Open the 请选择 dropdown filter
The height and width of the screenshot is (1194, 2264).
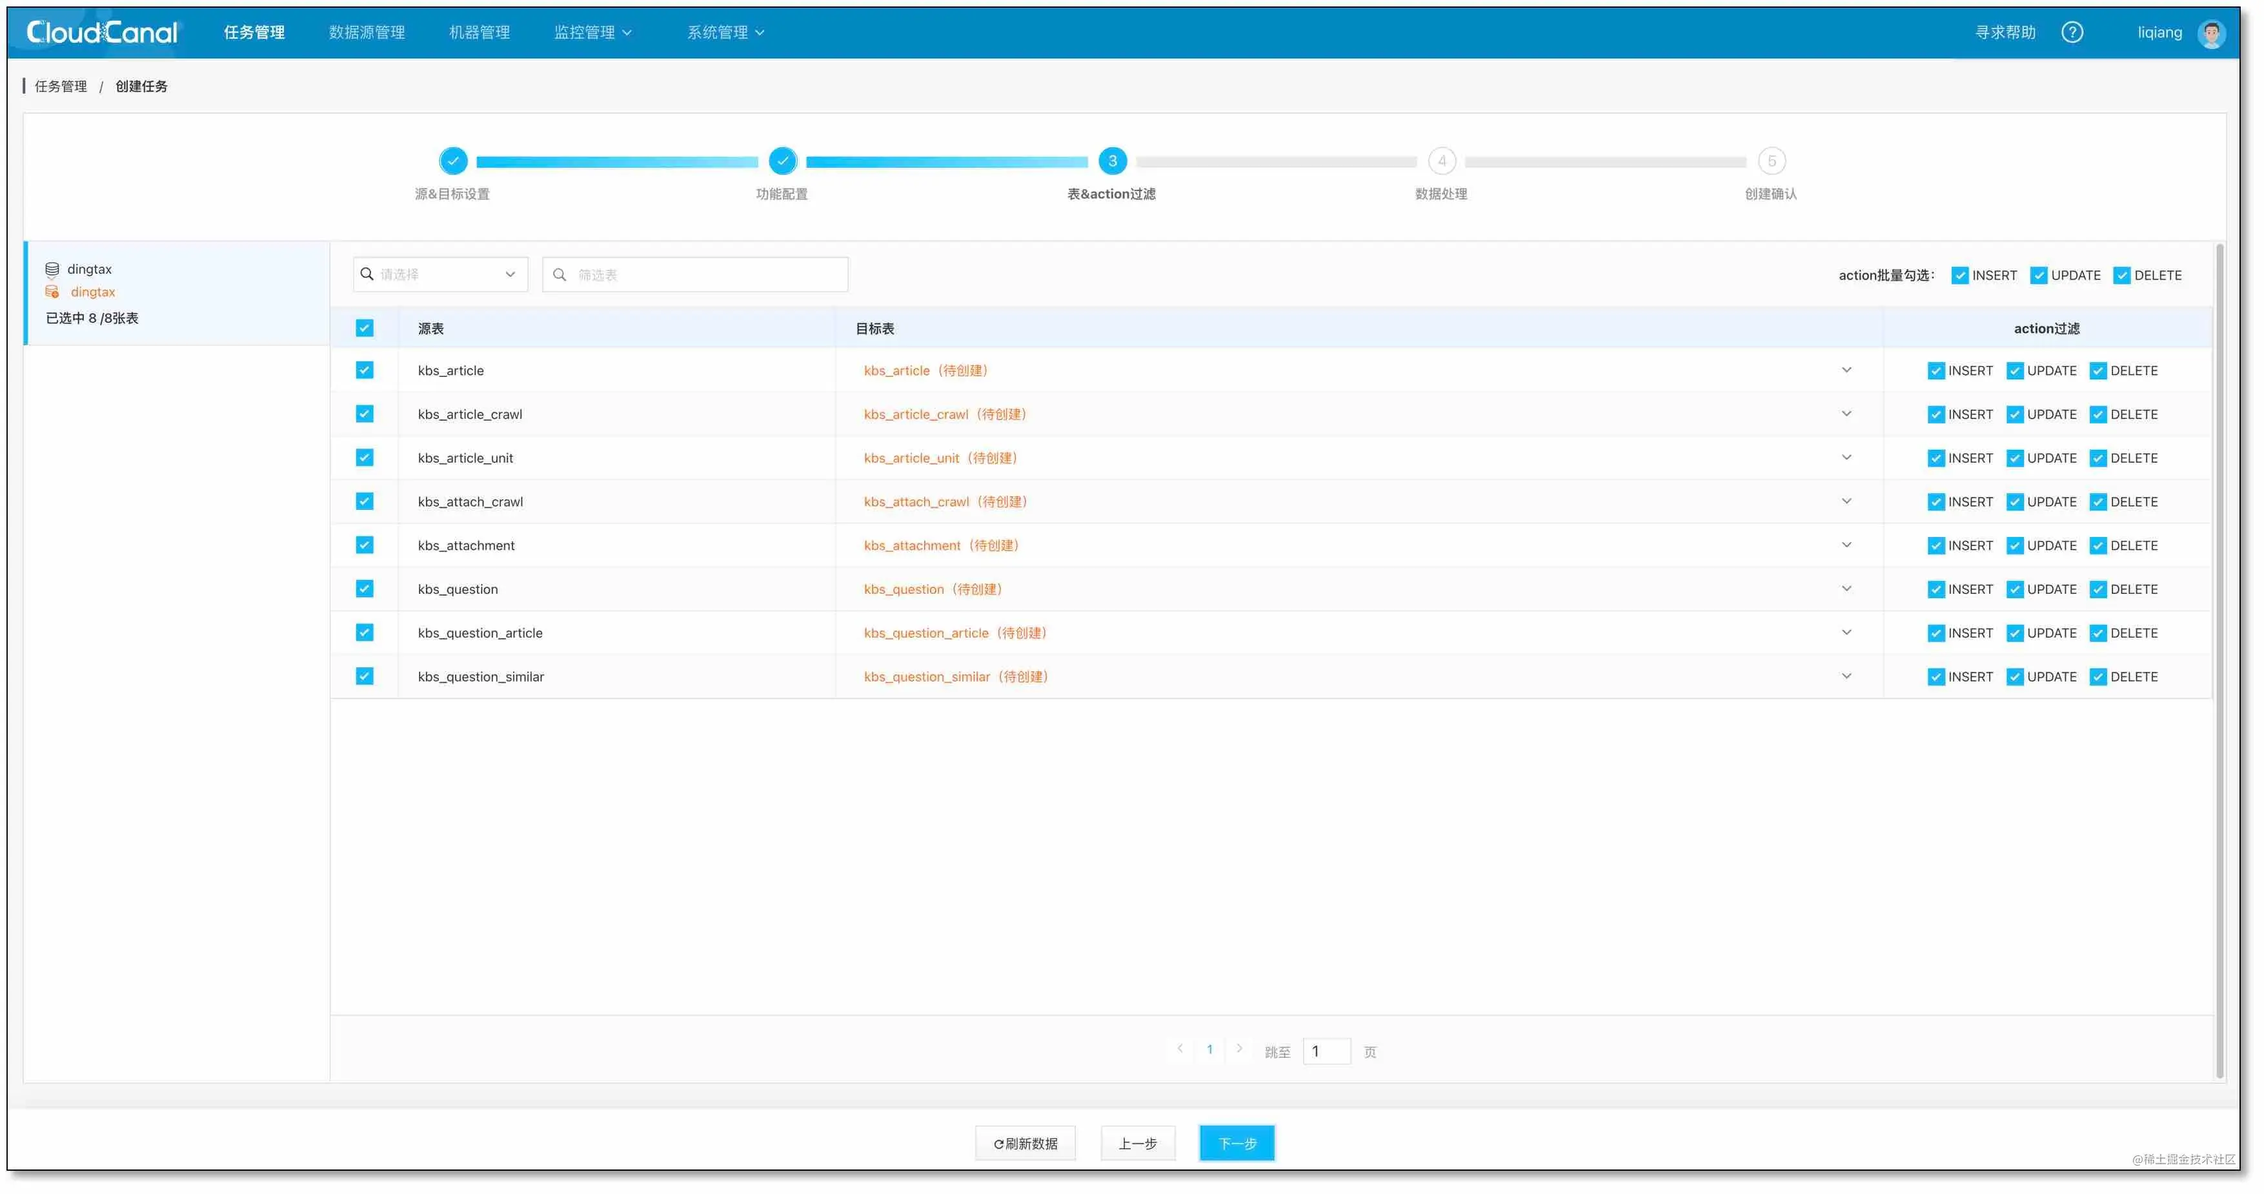pos(440,274)
